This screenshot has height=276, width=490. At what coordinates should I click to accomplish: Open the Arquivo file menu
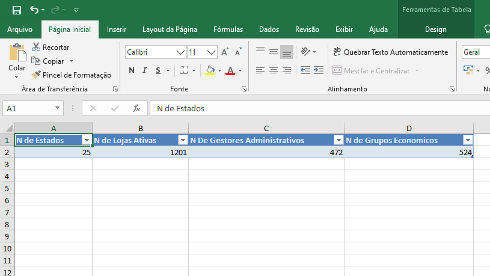[20, 29]
